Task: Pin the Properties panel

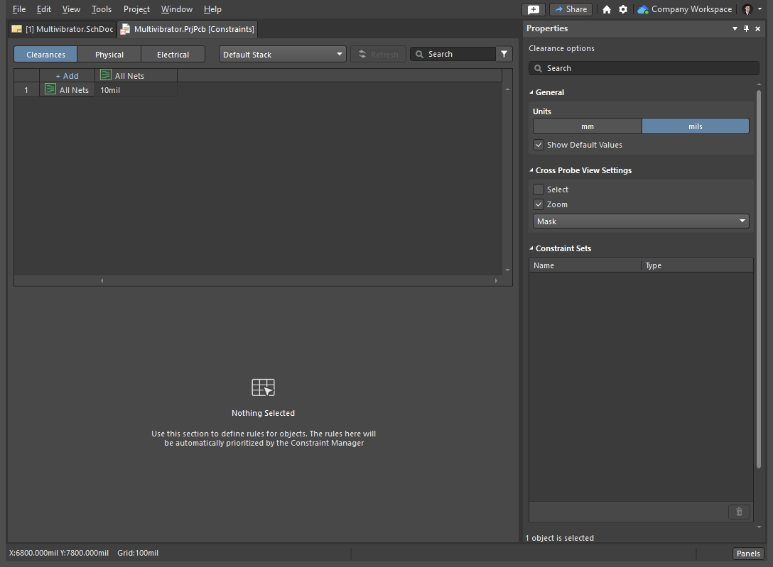Action: point(747,28)
